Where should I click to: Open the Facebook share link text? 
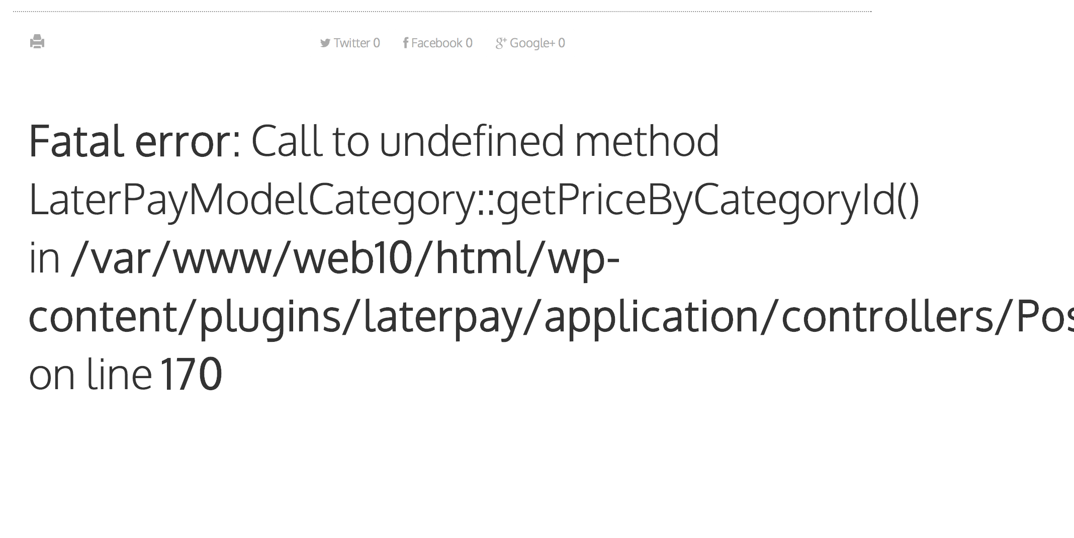[436, 43]
